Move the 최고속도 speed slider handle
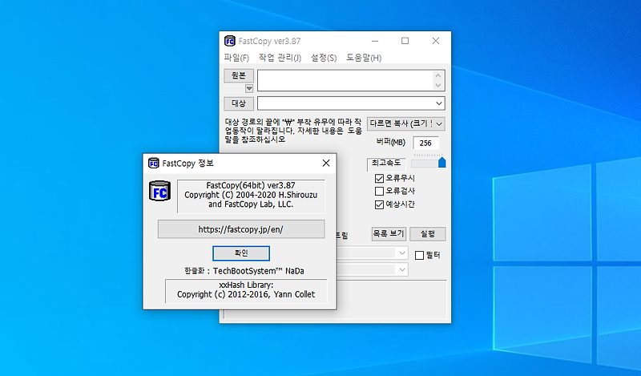This screenshot has height=376, width=641. (442, 163)
